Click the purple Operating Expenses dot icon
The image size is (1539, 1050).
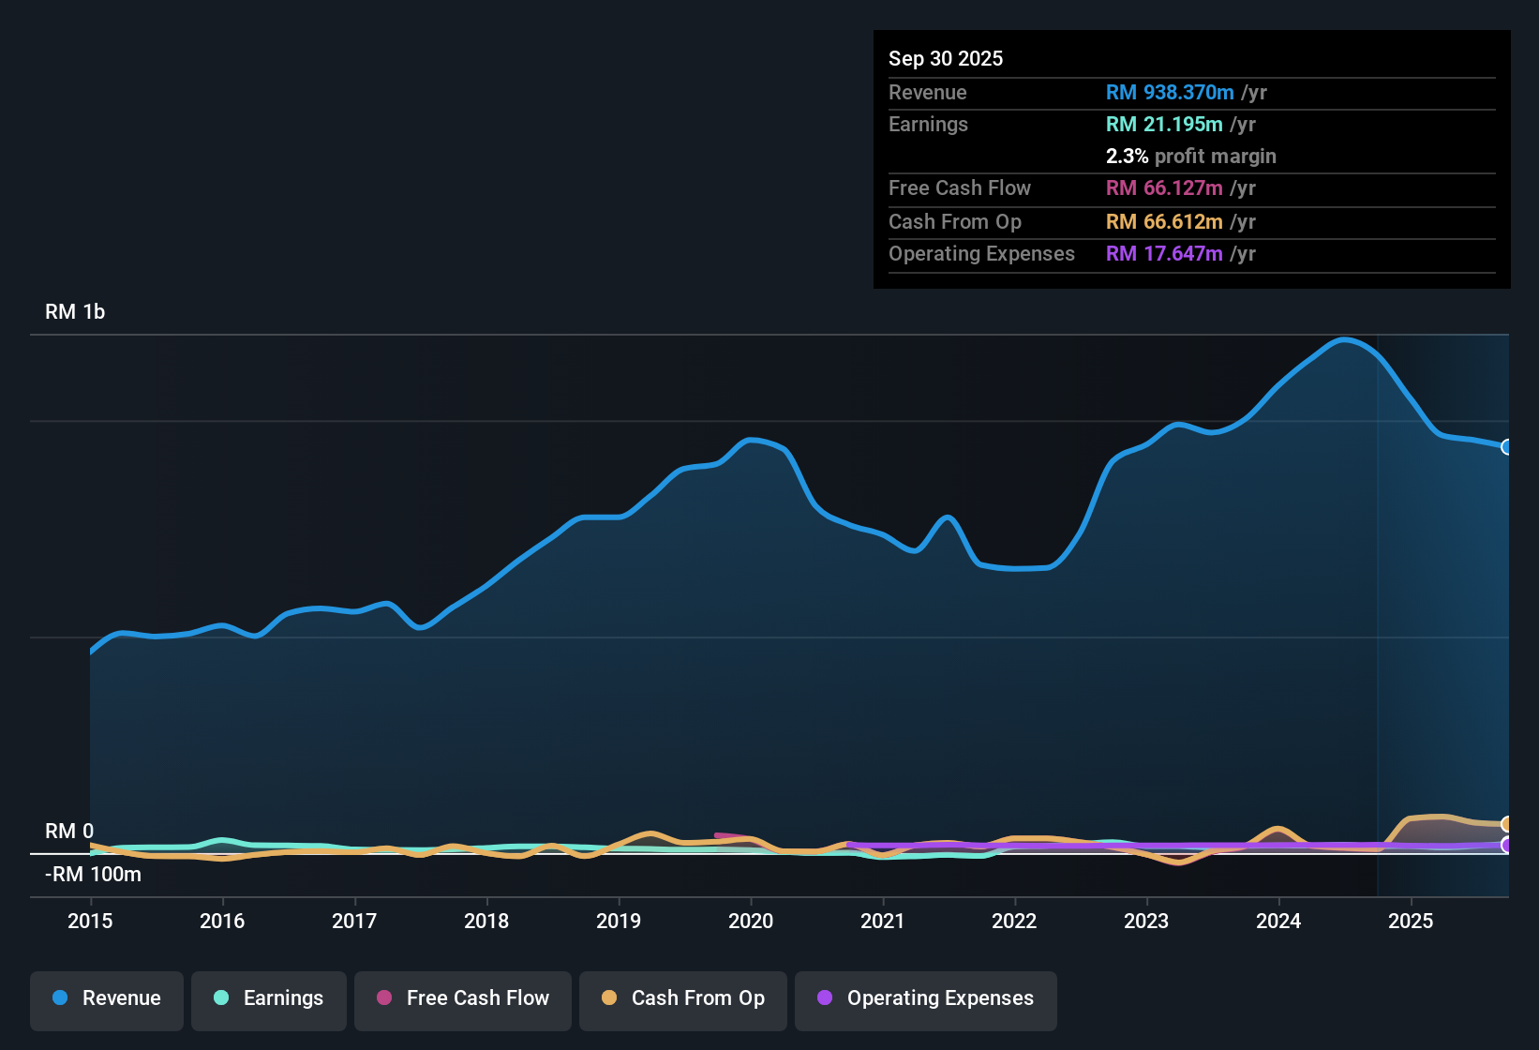tap(825, 999)
